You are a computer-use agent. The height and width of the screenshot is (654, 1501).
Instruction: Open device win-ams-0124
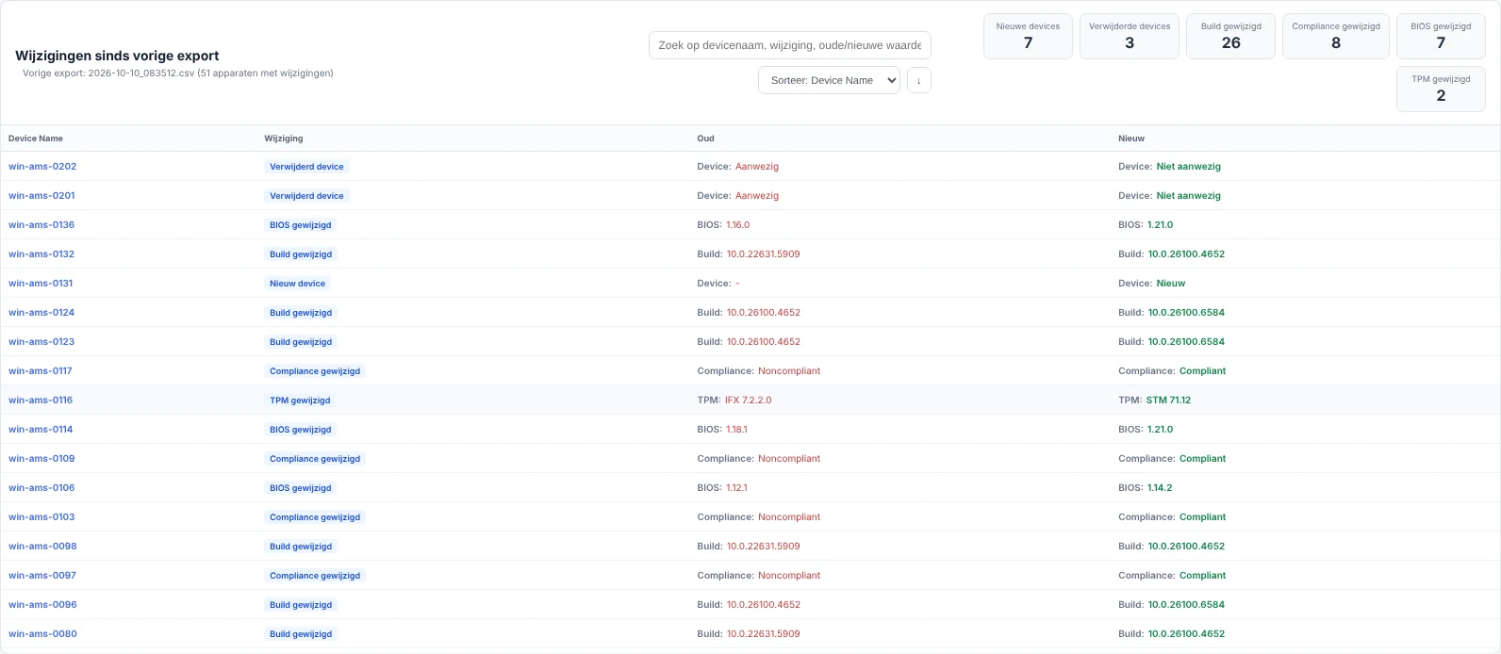tap(41, 313)
